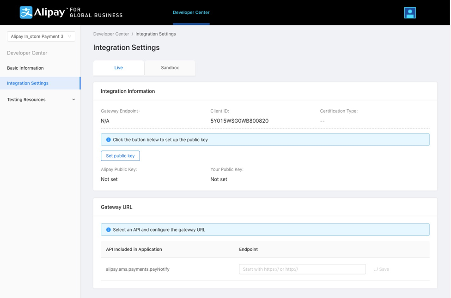Viewport: 451px width, 298px height.
Task: Click the Your Public Key Not set value
Action: coord(219,179)
